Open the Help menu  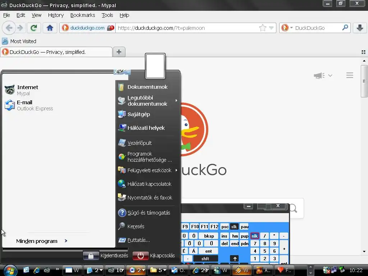(x=124, y=15)
